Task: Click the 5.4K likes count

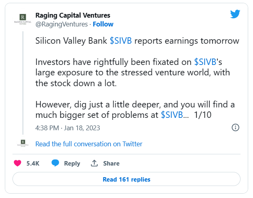Action: (33, 163)
